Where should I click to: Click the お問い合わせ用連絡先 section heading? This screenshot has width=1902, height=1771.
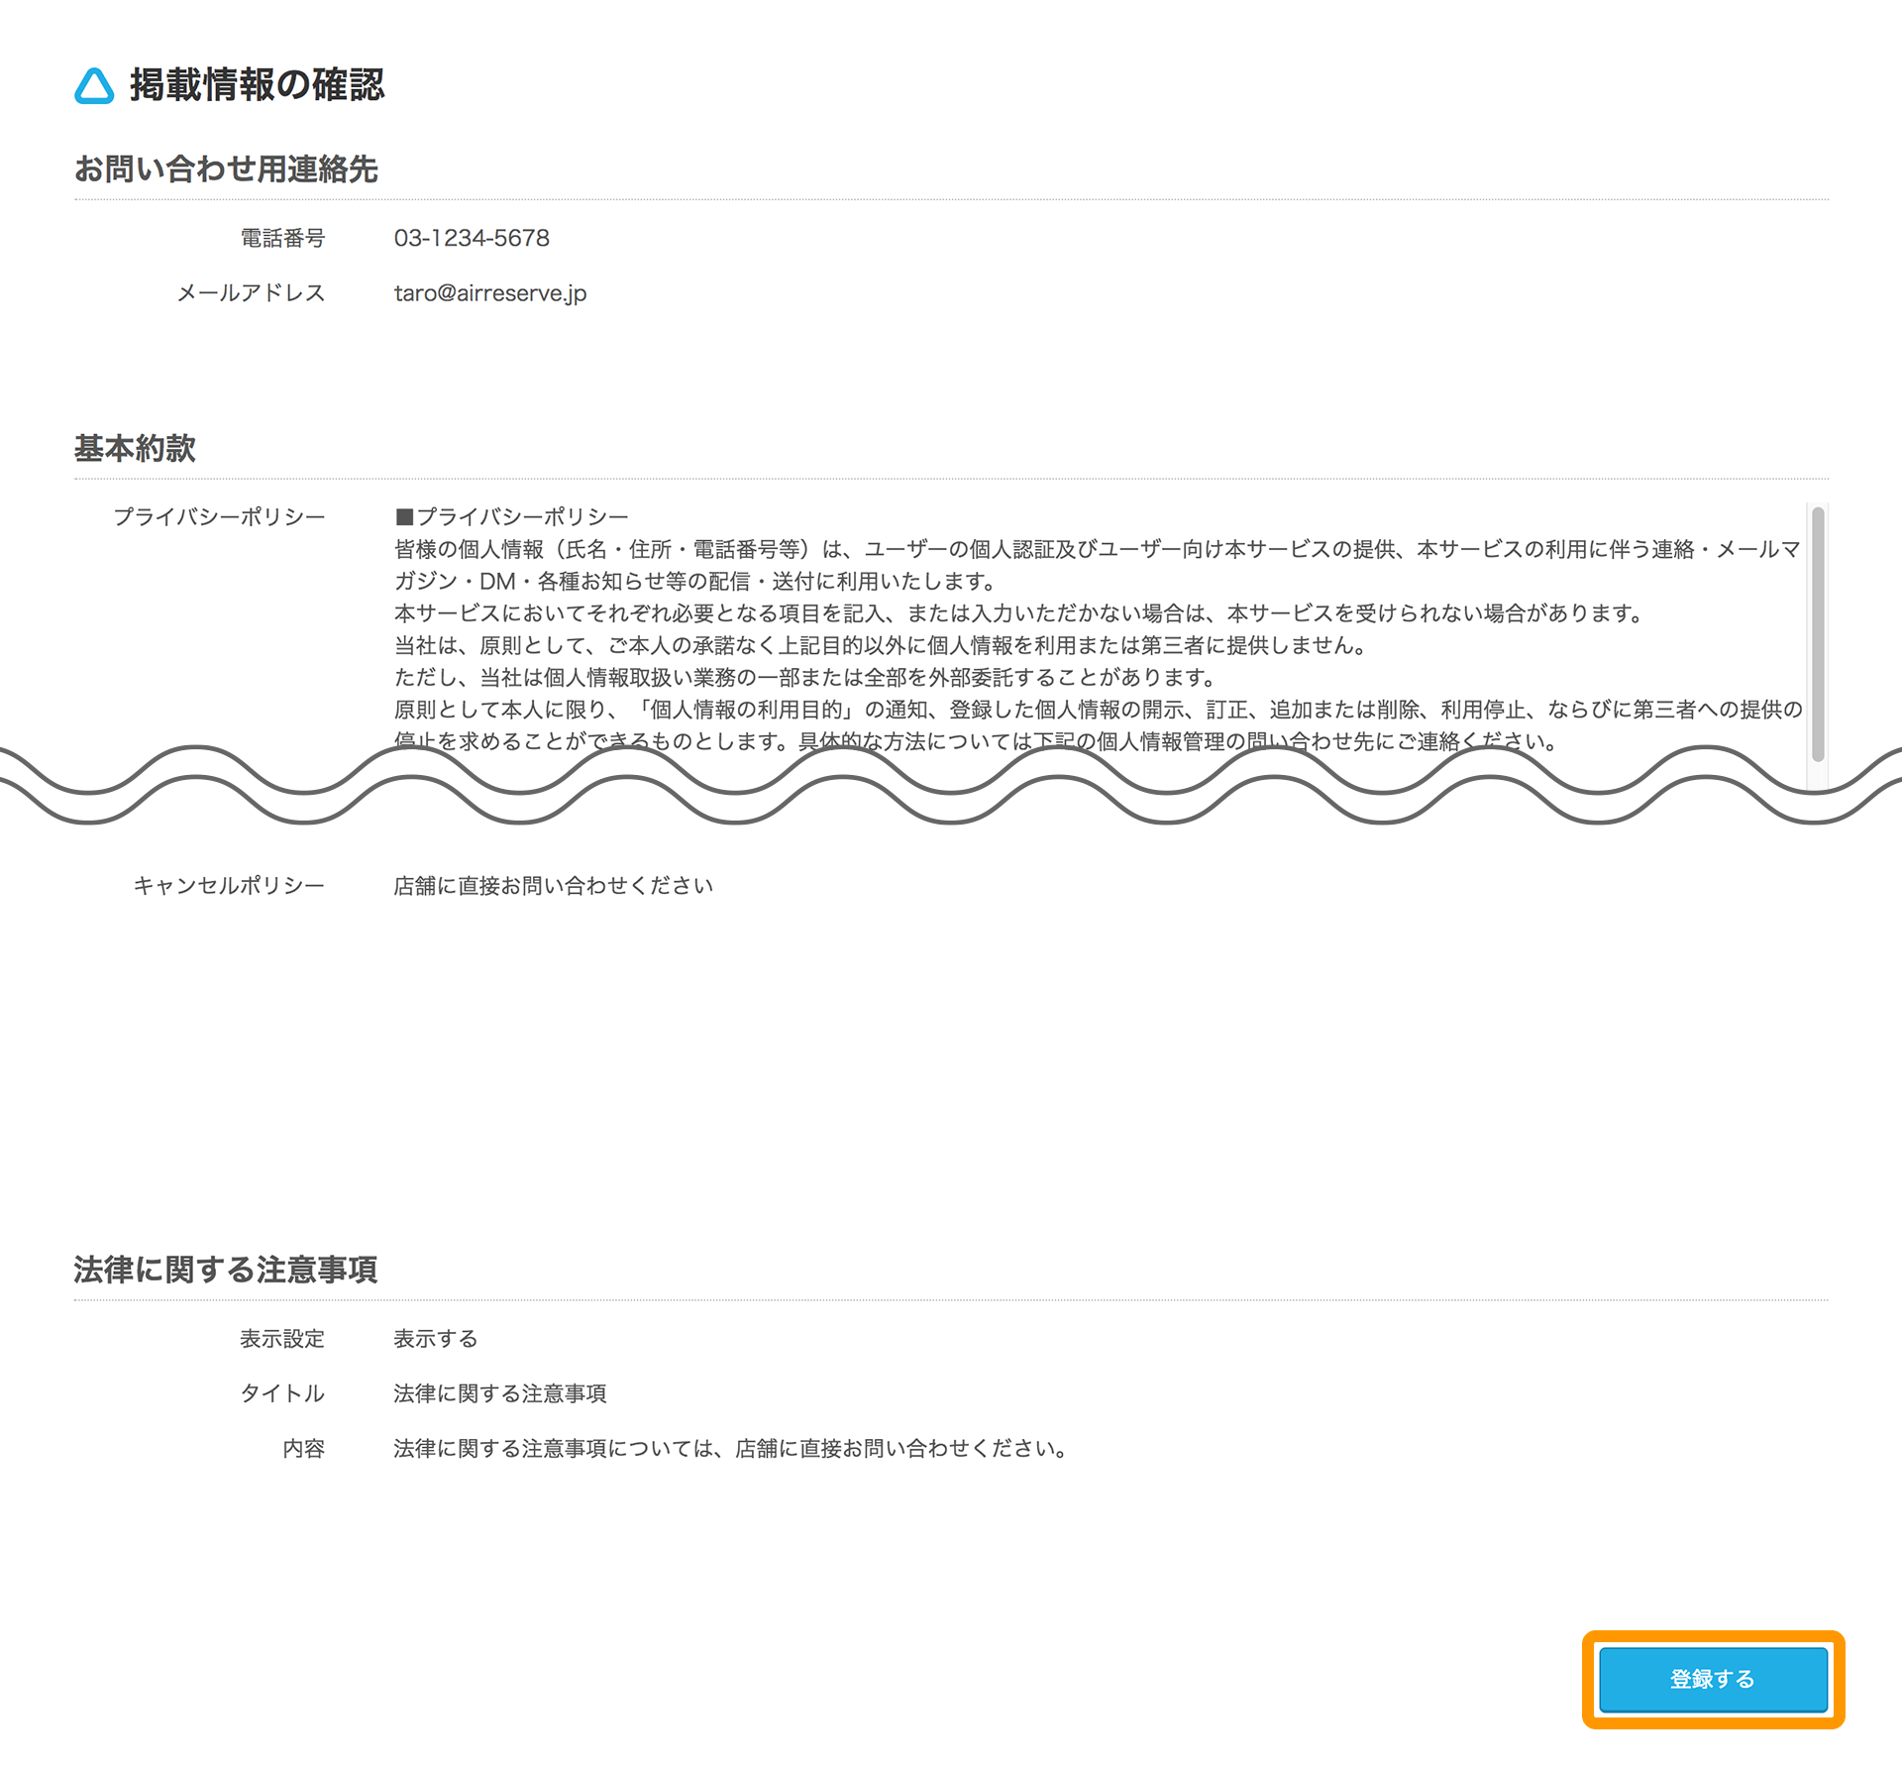click(x=226, y=169)
